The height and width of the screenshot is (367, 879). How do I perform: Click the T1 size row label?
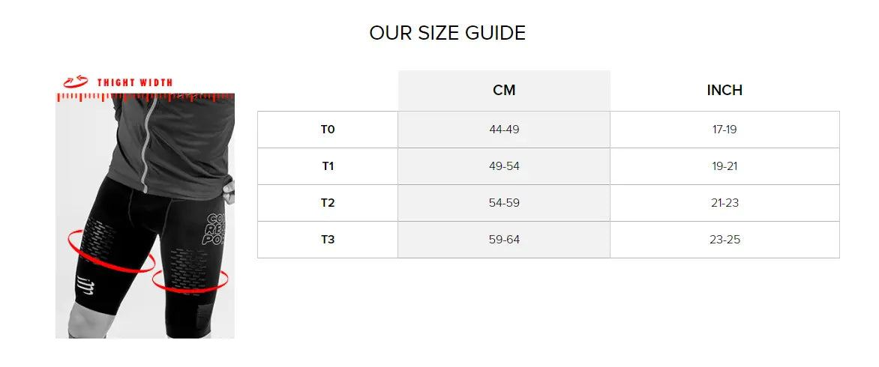coord(328,166)
